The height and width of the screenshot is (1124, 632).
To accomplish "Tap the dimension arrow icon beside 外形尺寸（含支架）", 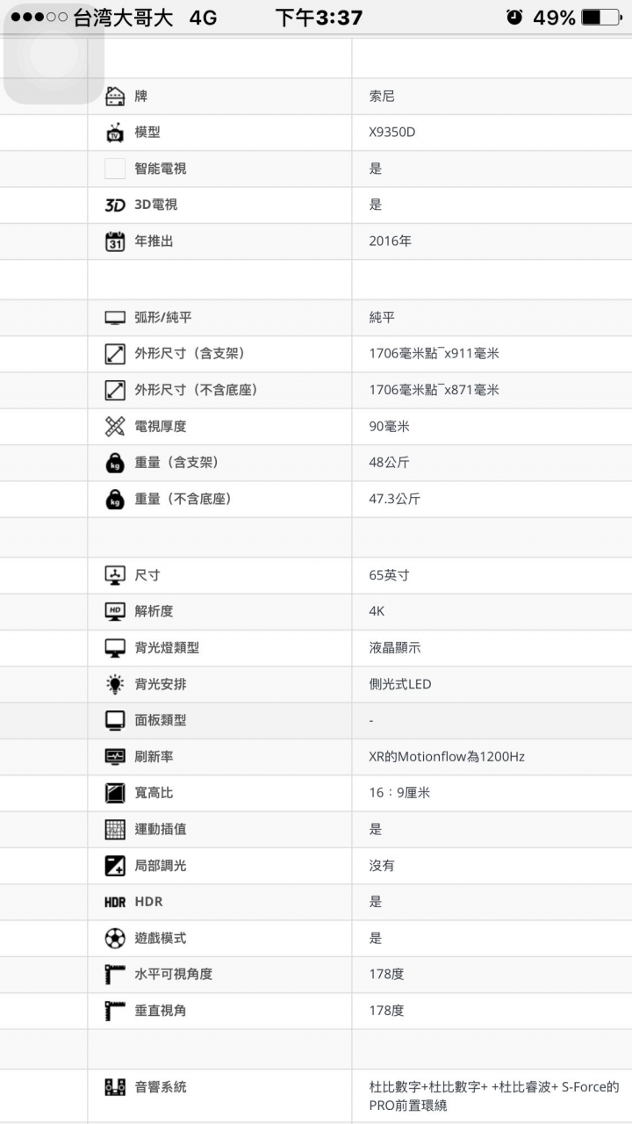I will [x=115, y=354].
